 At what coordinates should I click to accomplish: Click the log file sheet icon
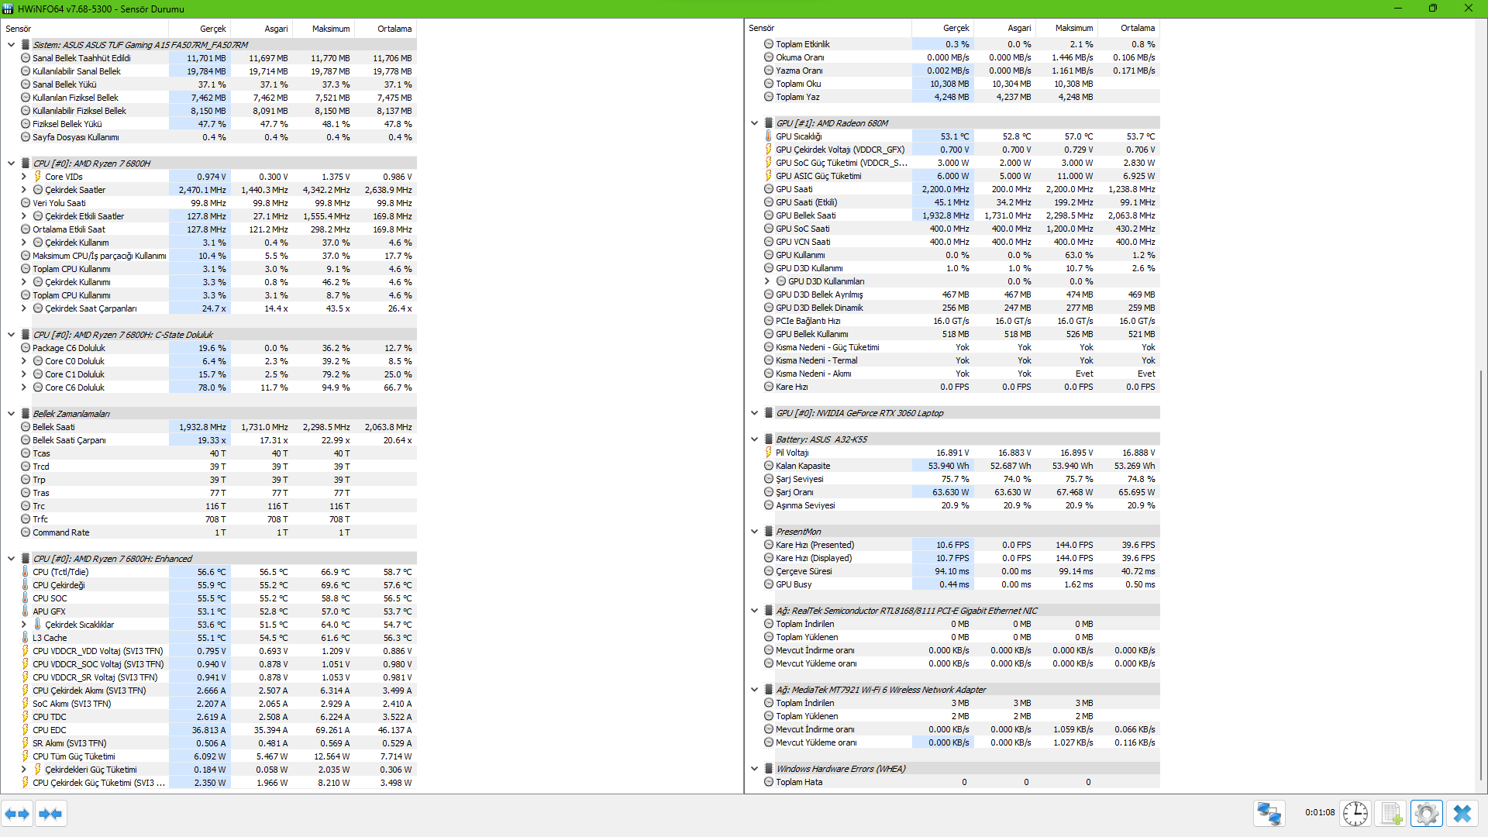pyautogui.click(x=1391, y=814)
